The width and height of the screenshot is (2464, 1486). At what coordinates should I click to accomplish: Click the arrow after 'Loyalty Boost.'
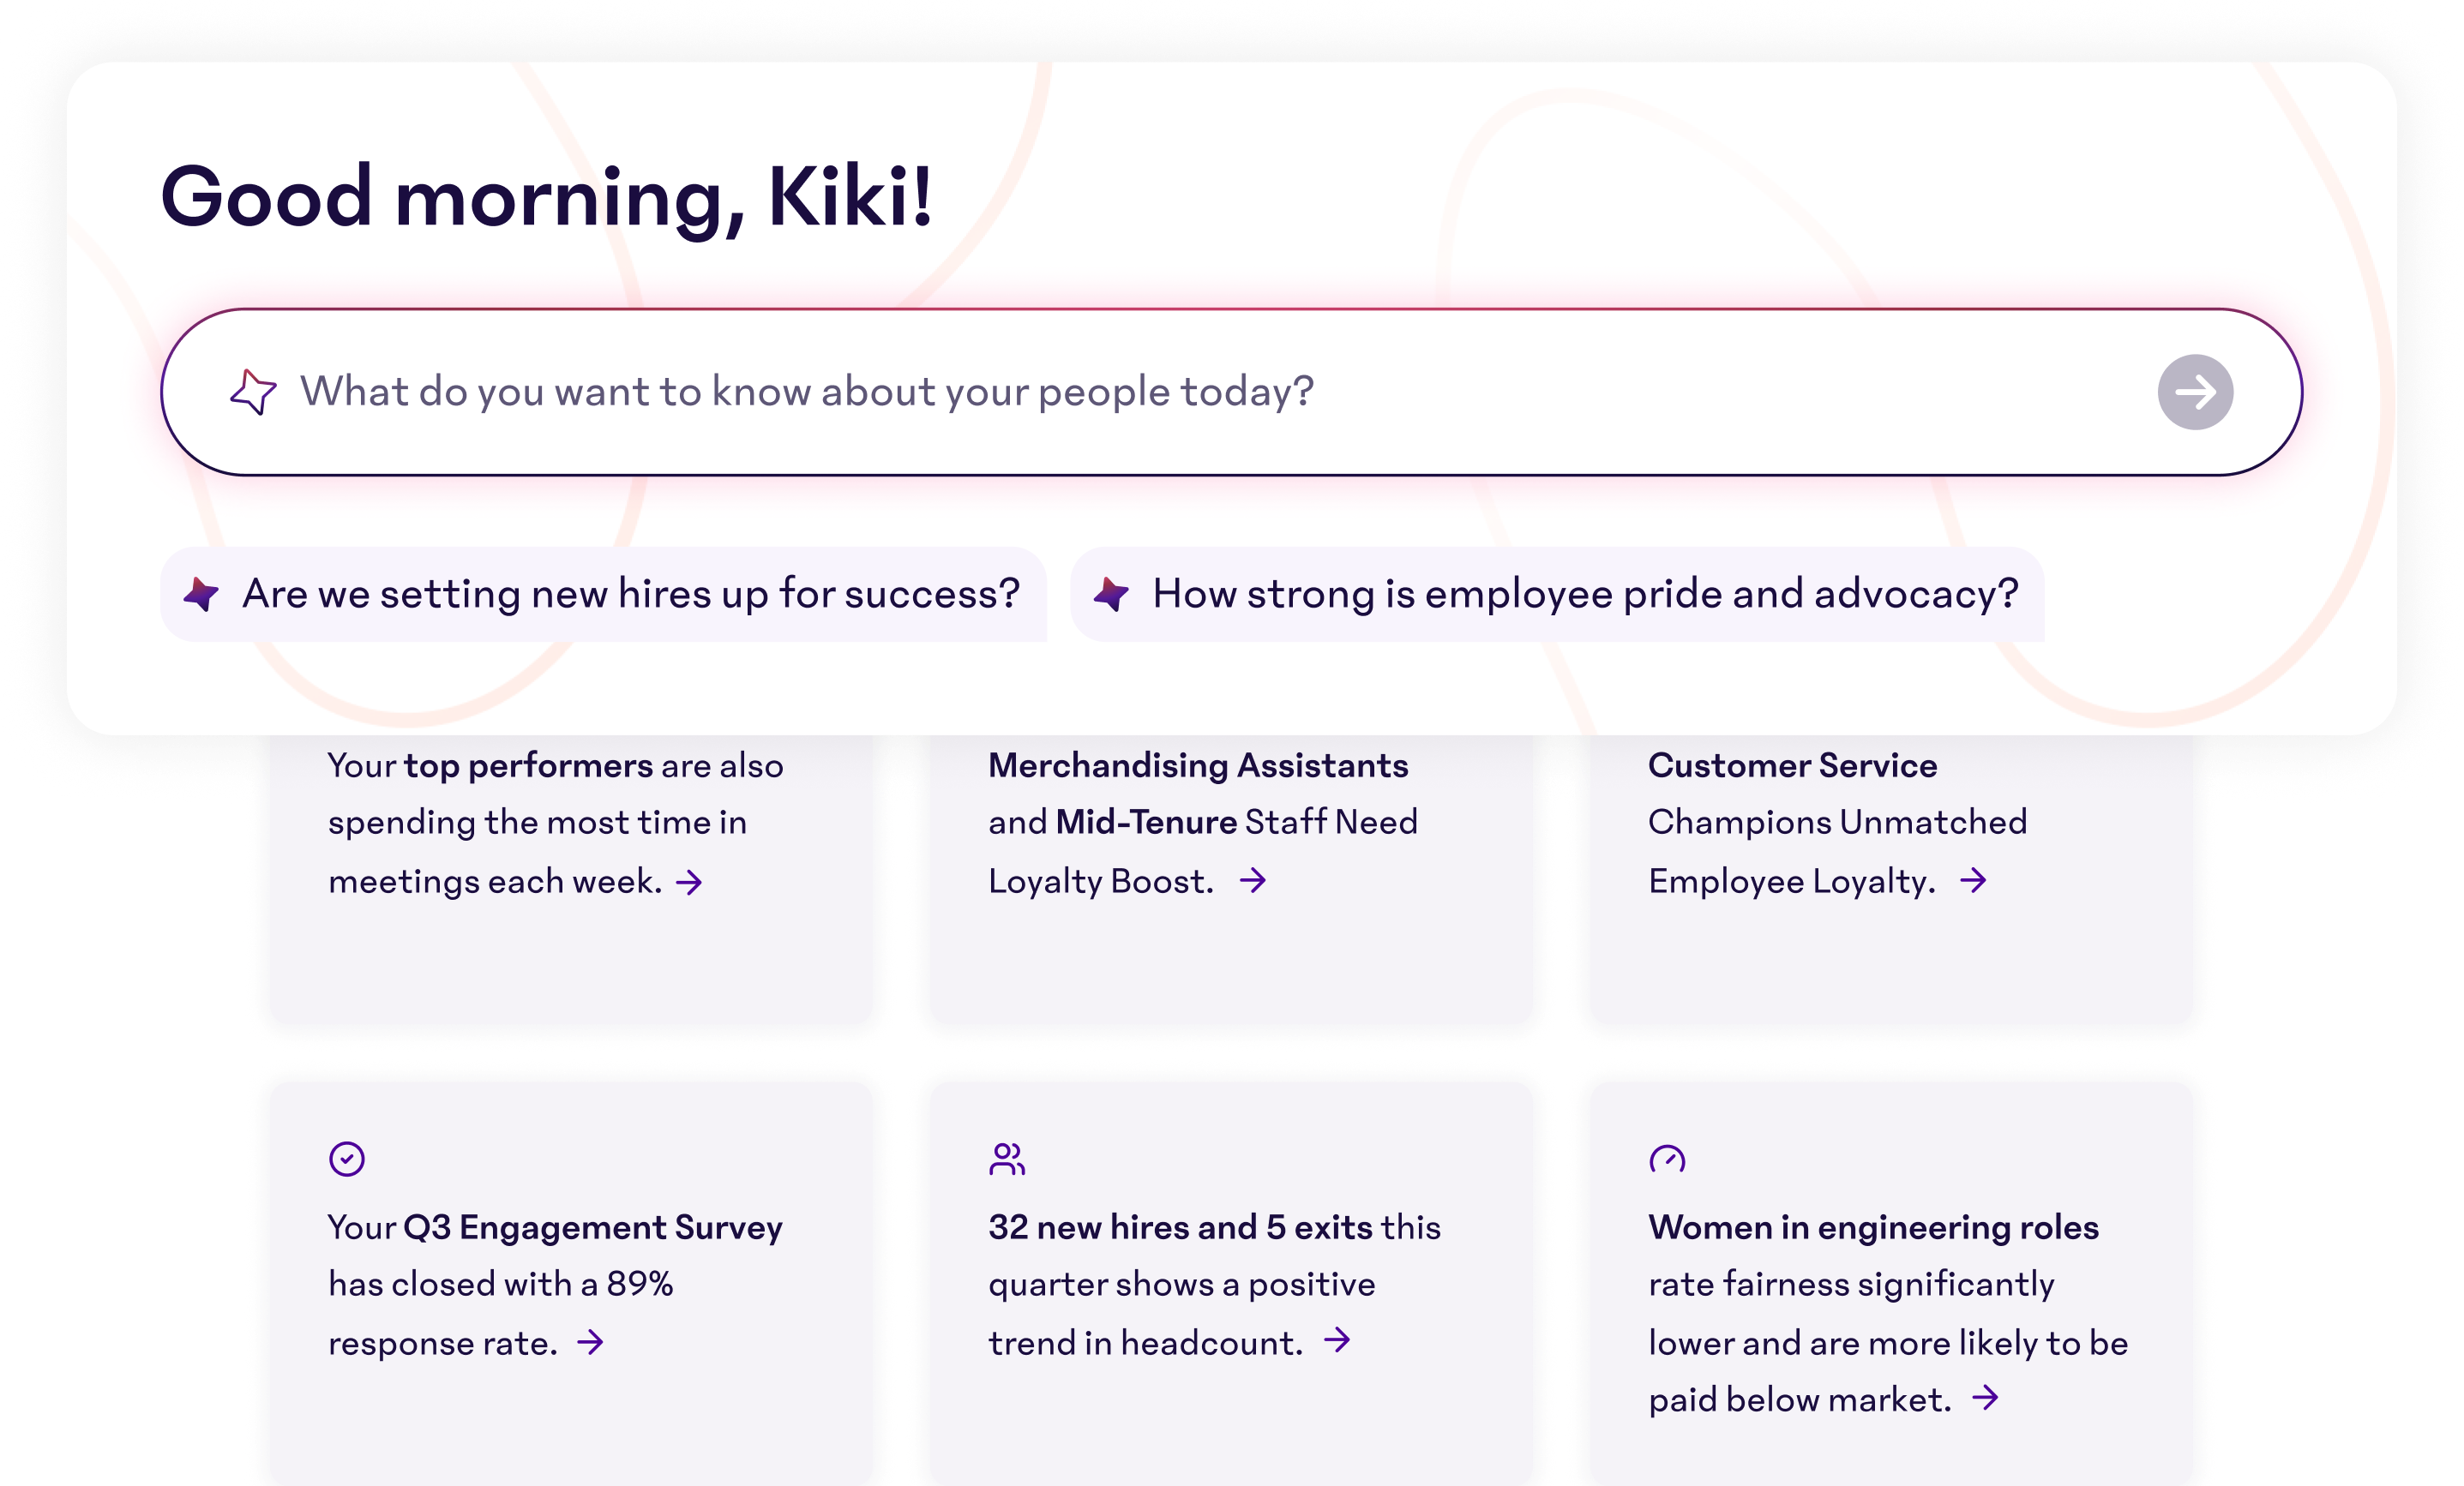tap(1253, 880)
